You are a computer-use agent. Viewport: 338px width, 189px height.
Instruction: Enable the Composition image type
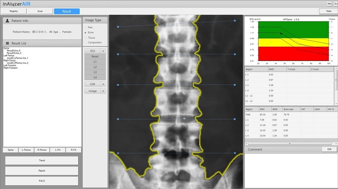pos(85,43)
